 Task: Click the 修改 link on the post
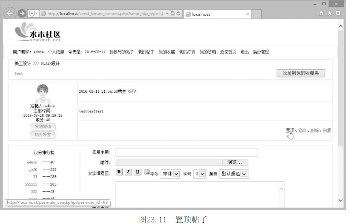(302, 130)
